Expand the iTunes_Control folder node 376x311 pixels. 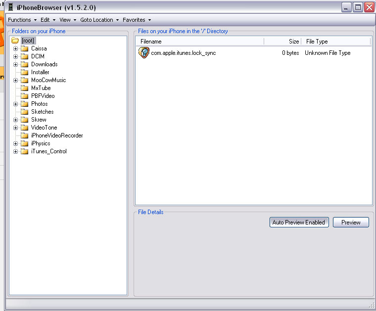(16, 151)
